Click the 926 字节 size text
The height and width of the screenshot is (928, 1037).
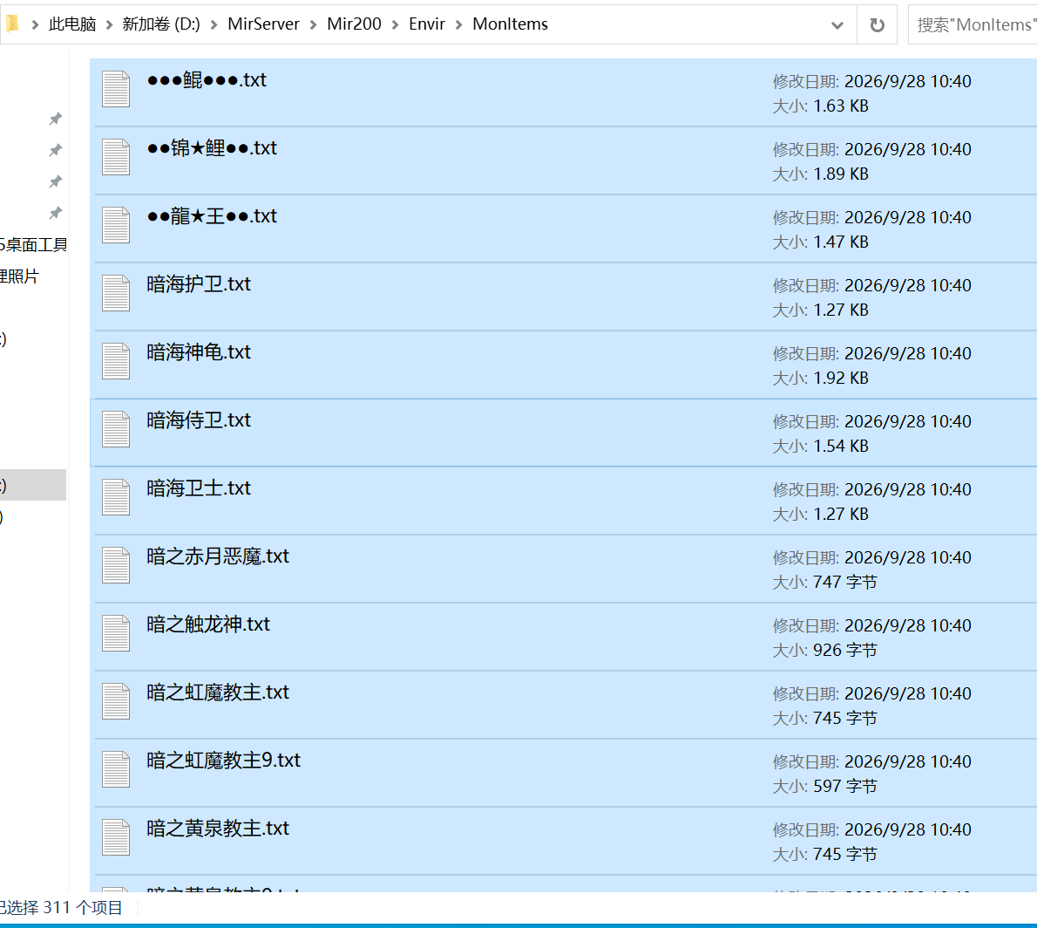point(845,651)
